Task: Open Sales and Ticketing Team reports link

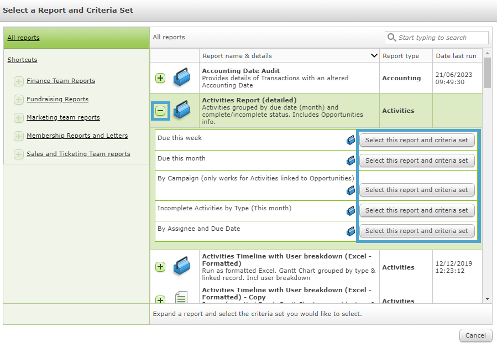Action: pos(79,154)
